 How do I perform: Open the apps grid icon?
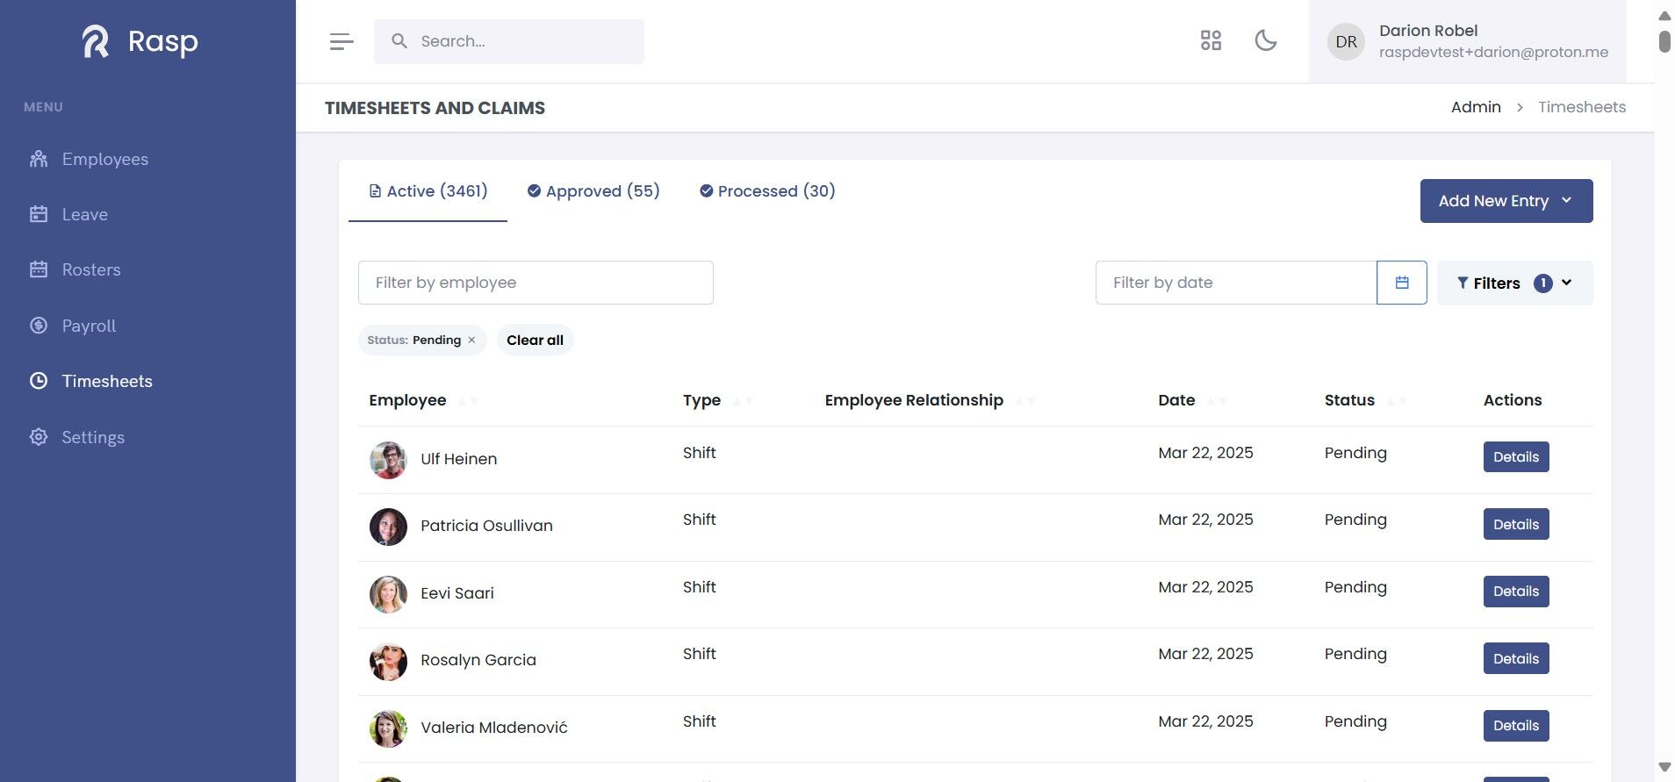(1211, 40)
